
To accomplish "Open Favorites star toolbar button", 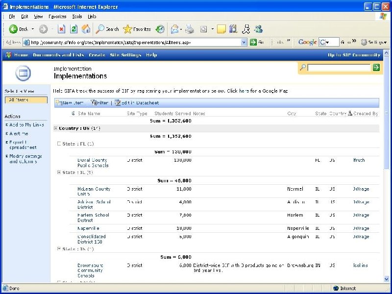I will coord(137,29).
